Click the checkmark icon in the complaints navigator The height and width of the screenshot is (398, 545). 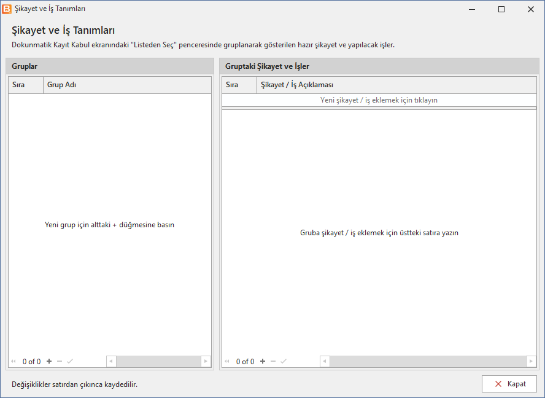[x=284, y=361]
